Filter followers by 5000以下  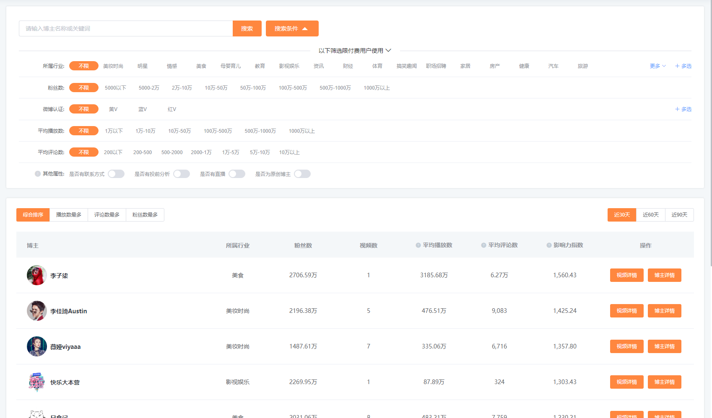point(115,88)
